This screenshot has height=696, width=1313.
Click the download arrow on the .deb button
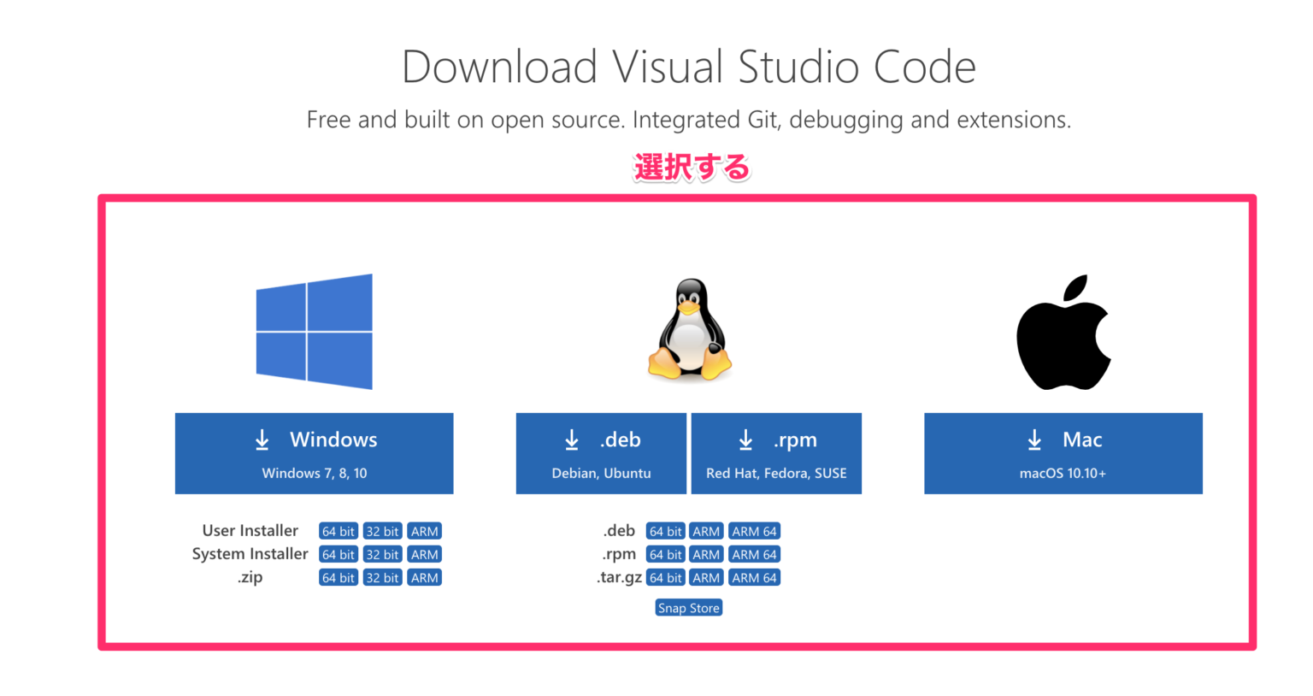click(x=571, y=439)
